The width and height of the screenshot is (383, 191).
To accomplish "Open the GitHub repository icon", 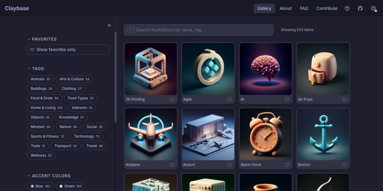I will 360,8.
